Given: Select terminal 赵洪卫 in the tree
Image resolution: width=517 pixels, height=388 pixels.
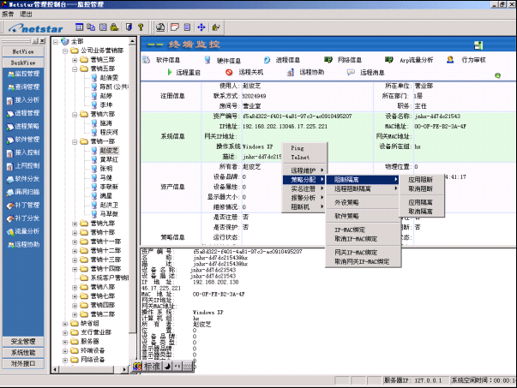Looking at the screenshot, I should pos(109,205).
